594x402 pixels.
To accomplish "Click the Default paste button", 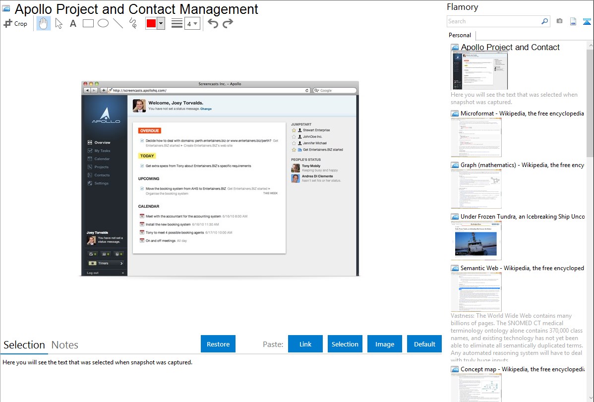I will 424,344.
